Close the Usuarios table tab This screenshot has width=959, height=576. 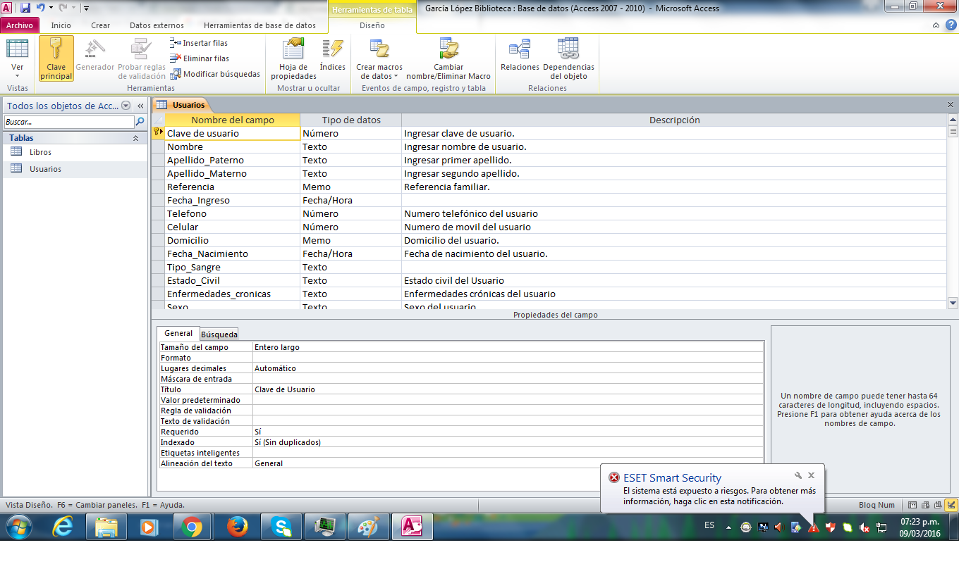pos(951,105)
